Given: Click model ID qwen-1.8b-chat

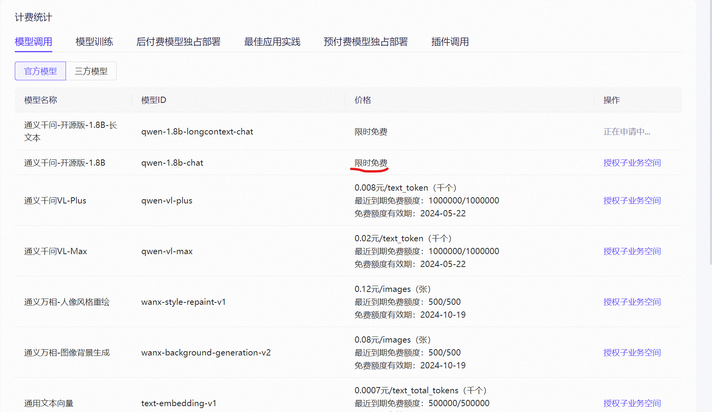Looking at the screenshot, I should coord(172,163).
